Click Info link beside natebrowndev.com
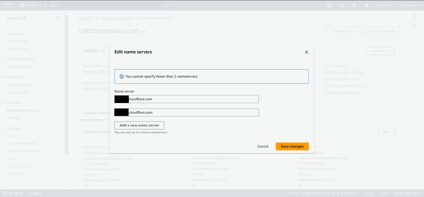This screenshot has height=197, width=424. tap(144, 32)
